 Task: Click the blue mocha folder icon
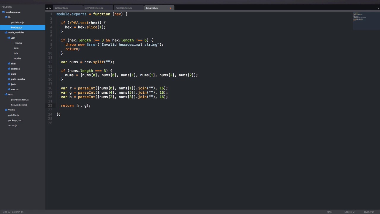[9, 89]
